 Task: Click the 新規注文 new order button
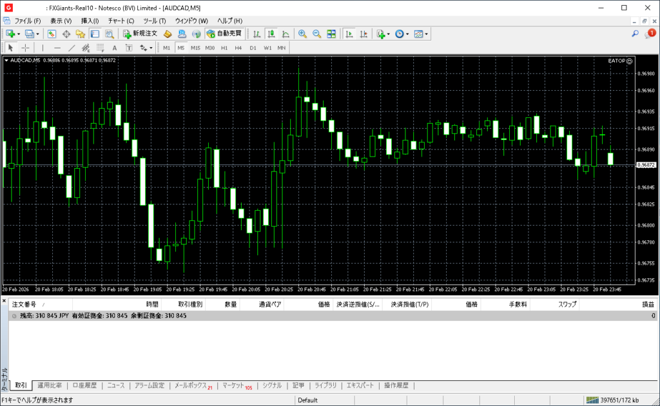pyautogui.click(x=140, y=34)
